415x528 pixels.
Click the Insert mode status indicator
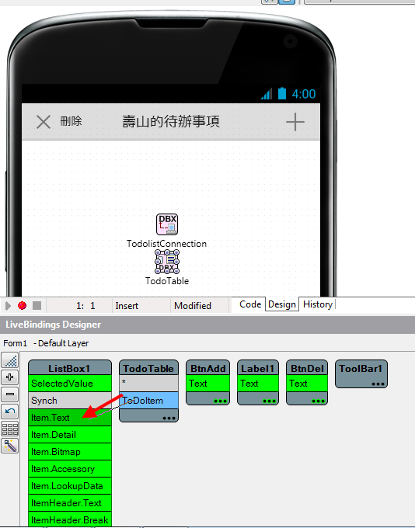pos(127,306)
